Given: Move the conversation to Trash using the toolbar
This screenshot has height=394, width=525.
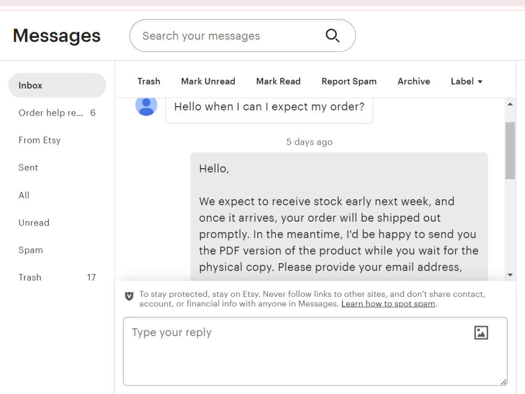Looking at the screenshot, I should tap(149, 81).
